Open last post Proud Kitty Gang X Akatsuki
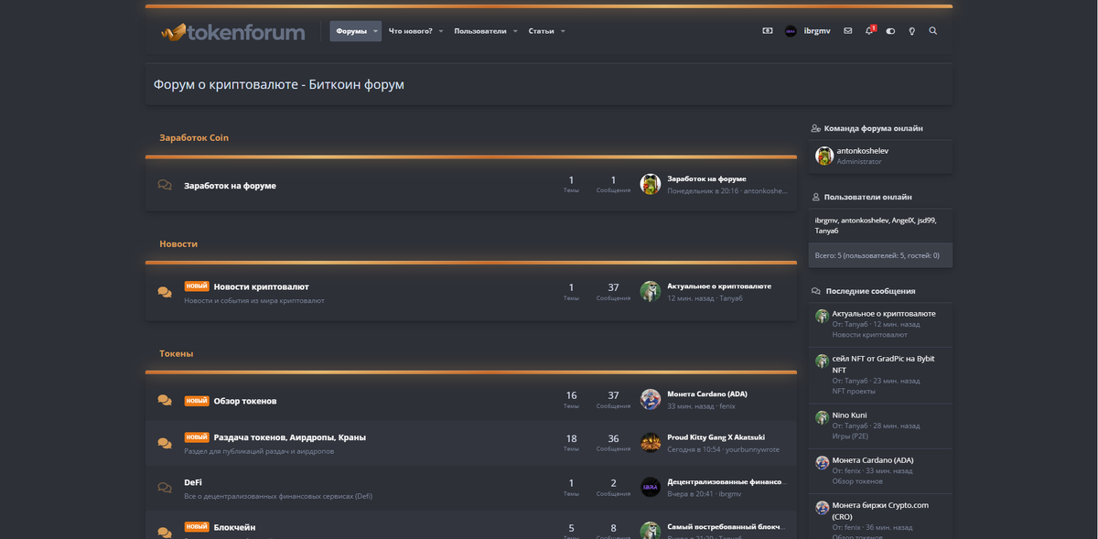Image resolution: width=1098 pixels, height=539 pixels. coord(716,437)
